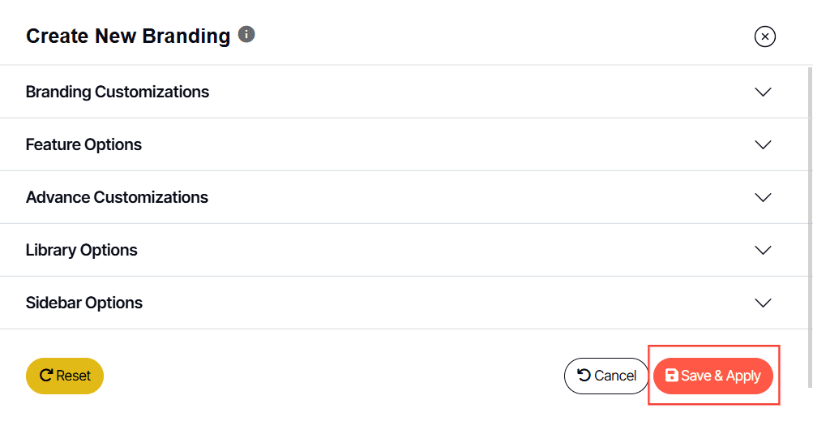Click the Sidebar Options section heading
Viewport: 813px width, 430px height.
84,303
